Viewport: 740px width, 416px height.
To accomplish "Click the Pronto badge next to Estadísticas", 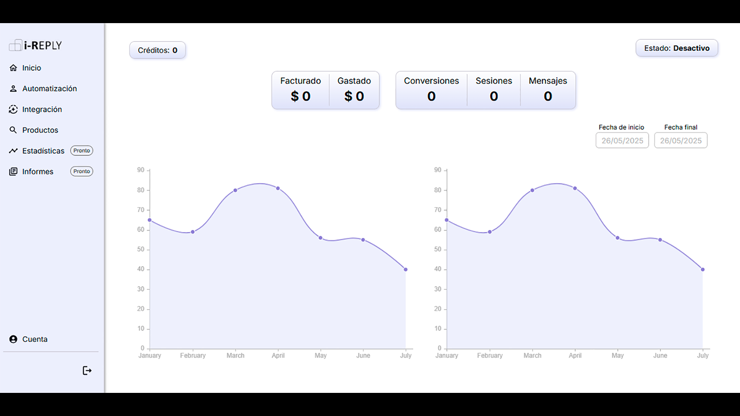I will 82,151.
